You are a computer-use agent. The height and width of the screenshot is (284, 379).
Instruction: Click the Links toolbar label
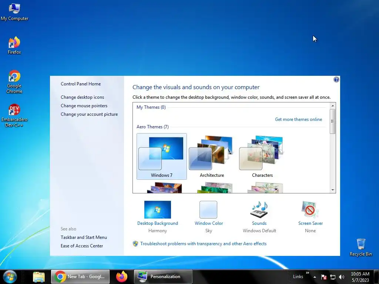(298, 277)
